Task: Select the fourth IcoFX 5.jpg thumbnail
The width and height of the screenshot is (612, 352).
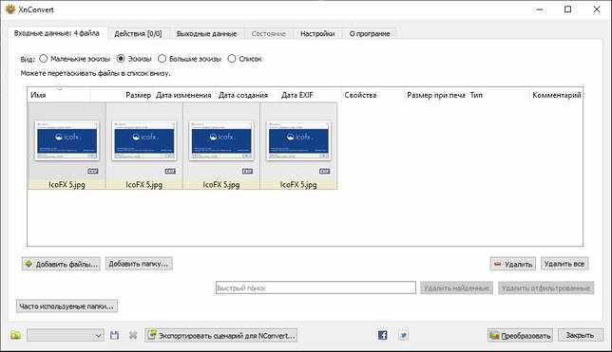Action: click(298, 146)
